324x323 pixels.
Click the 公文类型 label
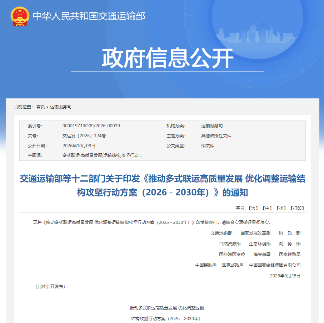coord(176,145)
